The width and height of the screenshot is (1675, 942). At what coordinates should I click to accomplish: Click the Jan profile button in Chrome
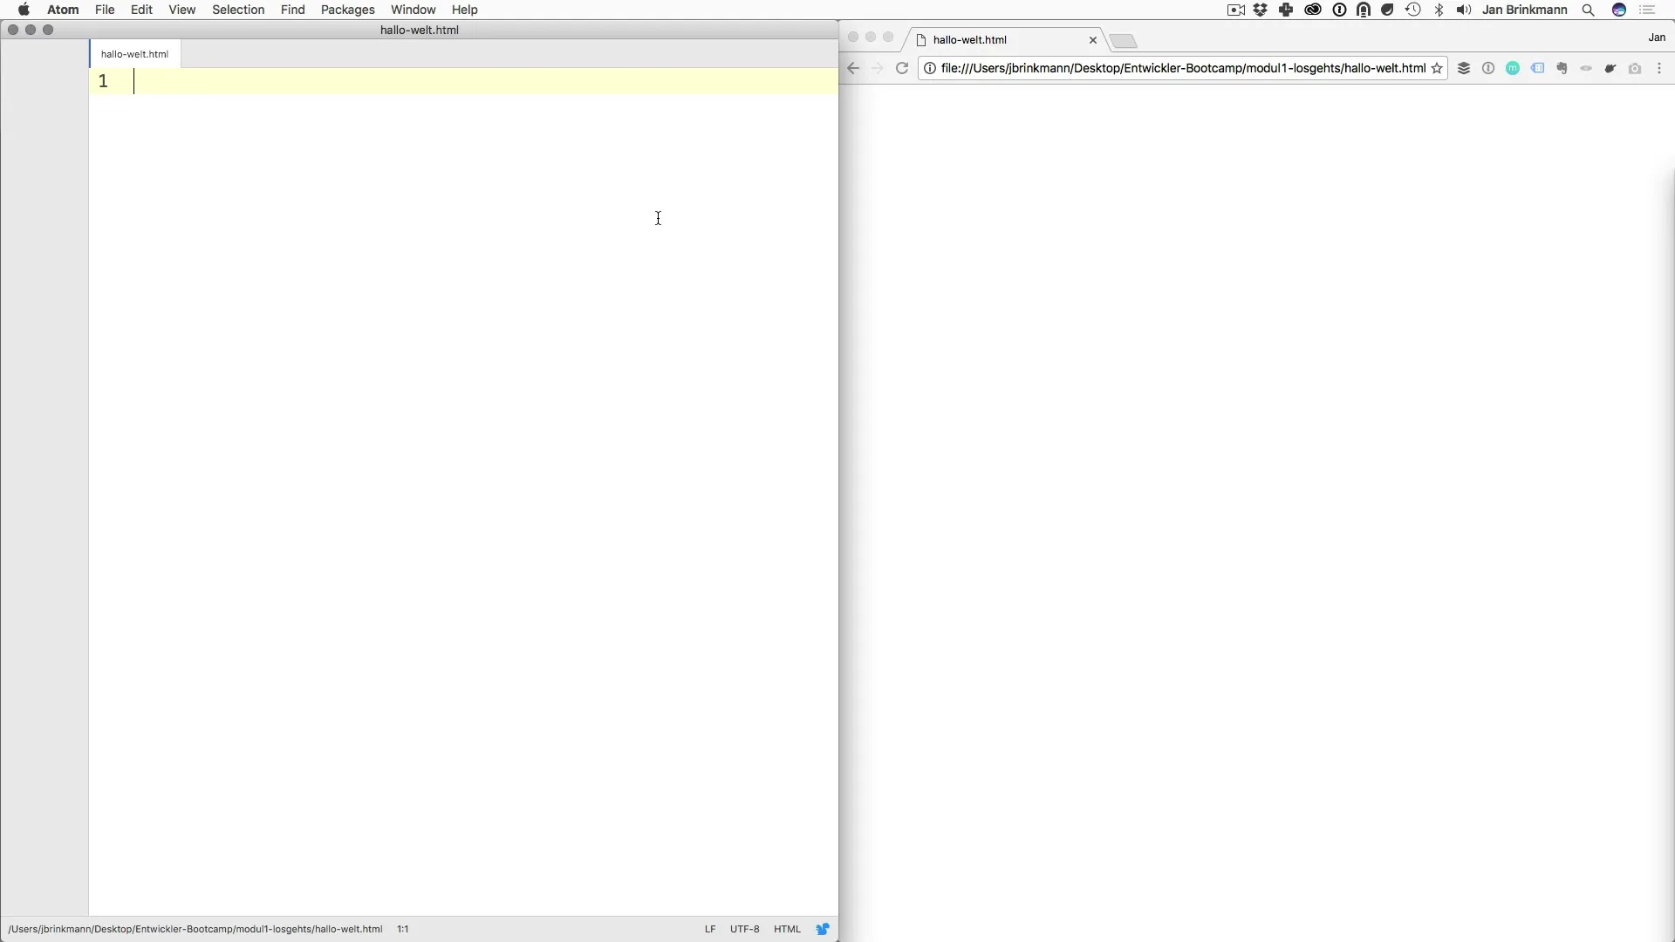click(x=1657, y=38)
